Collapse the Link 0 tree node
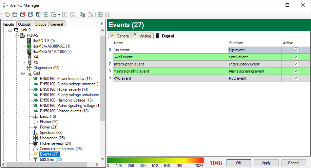Screen dimensions: 311x168 9,30
